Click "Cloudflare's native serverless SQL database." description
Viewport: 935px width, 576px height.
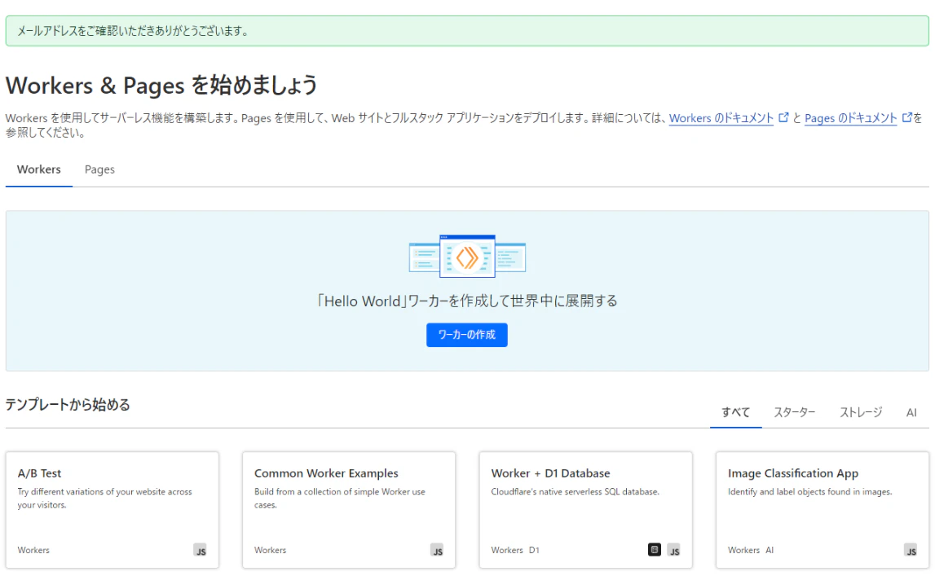click(575, 492)
